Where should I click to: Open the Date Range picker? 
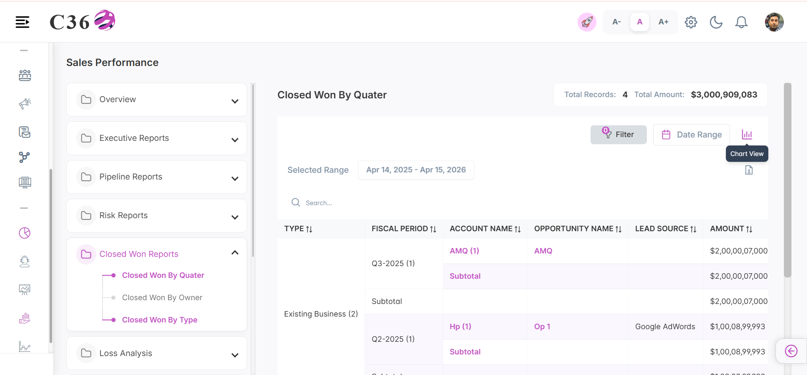[x=691, y=135]
